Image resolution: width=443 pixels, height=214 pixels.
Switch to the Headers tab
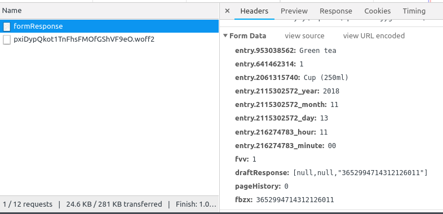coord(254,11)
